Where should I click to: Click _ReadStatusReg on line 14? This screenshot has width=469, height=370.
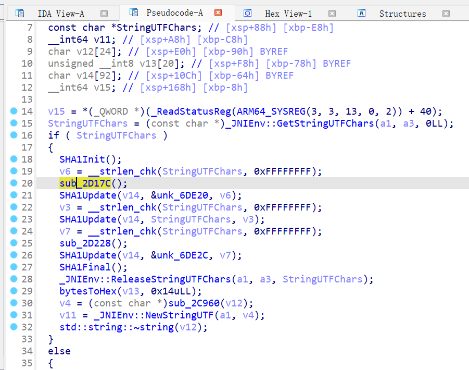click(191, 112)
